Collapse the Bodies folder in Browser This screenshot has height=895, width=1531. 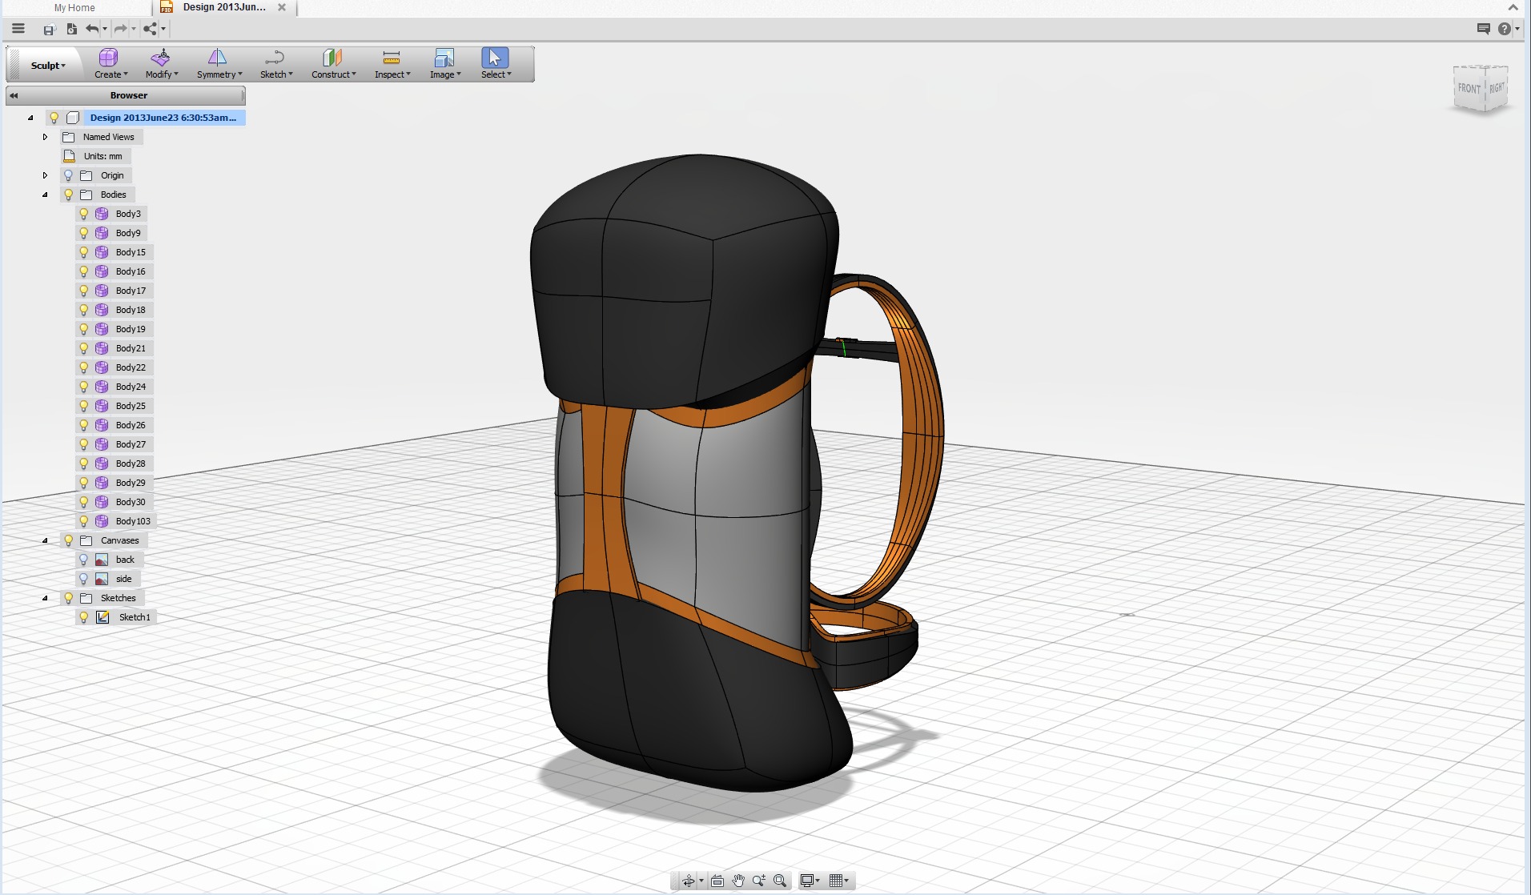point(45,195)
